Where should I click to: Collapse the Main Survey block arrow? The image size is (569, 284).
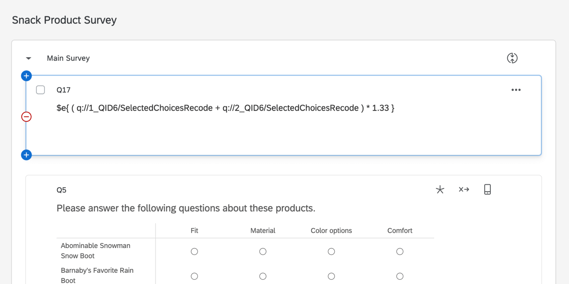pos(29,58)
